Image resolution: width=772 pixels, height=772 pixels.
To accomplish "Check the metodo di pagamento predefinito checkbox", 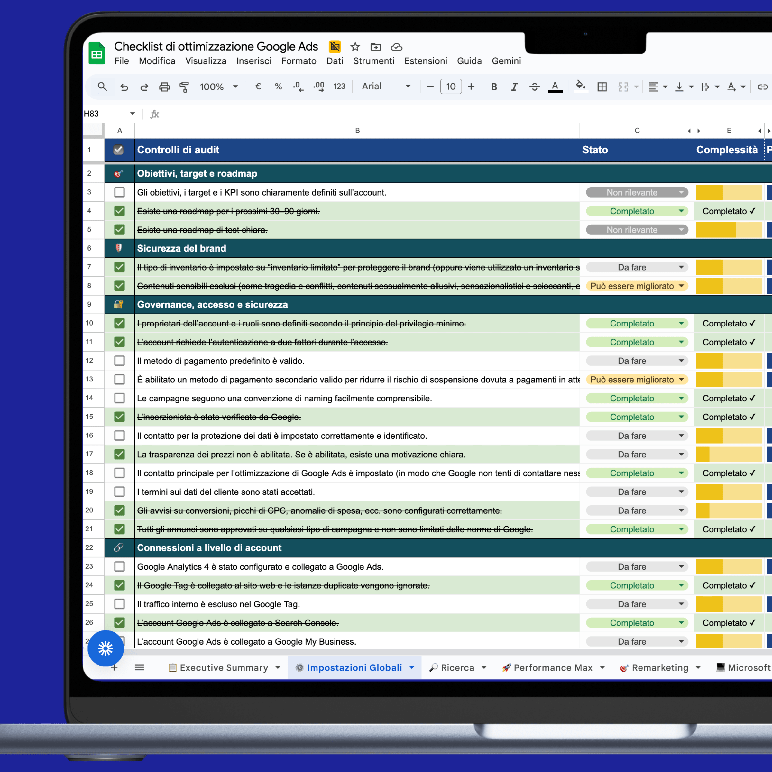I will tap(119, 360).
